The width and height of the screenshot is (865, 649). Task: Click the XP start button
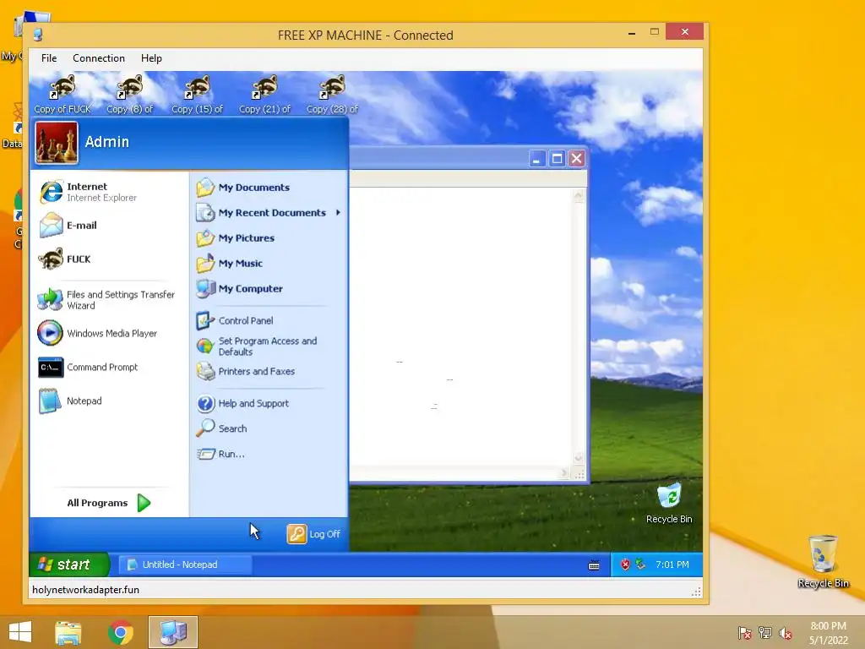point(69,564)
